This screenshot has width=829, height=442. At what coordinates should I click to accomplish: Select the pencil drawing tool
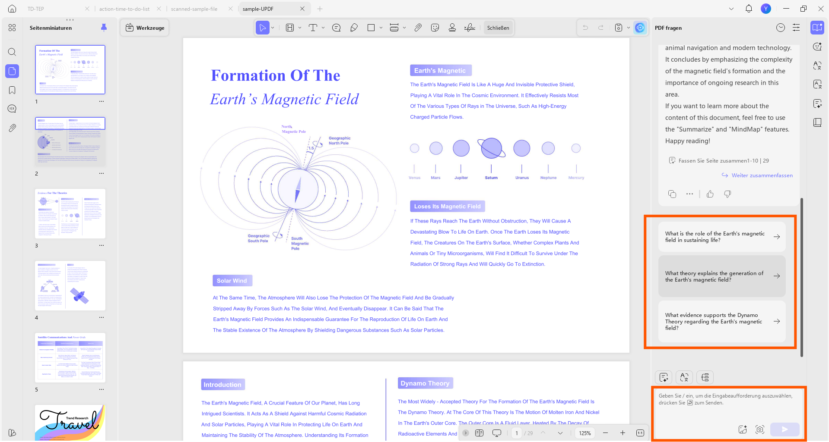[354, 28]
